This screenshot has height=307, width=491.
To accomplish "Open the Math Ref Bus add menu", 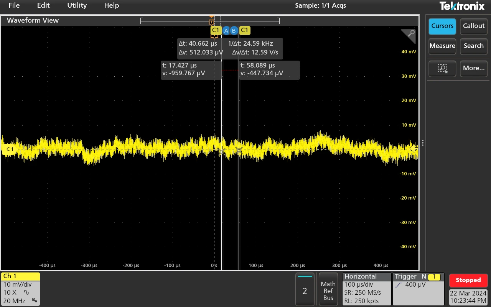I will tap(328, 289).
